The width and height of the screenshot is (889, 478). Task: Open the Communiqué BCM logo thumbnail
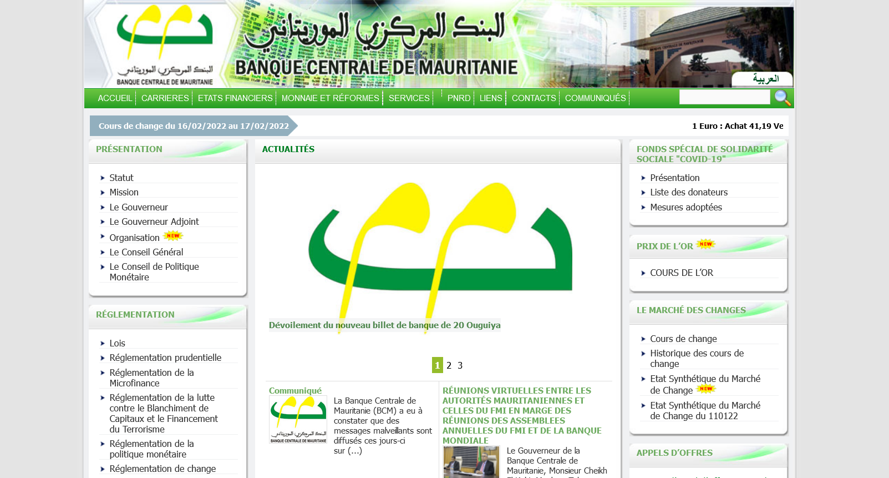(x=298, y=419)
